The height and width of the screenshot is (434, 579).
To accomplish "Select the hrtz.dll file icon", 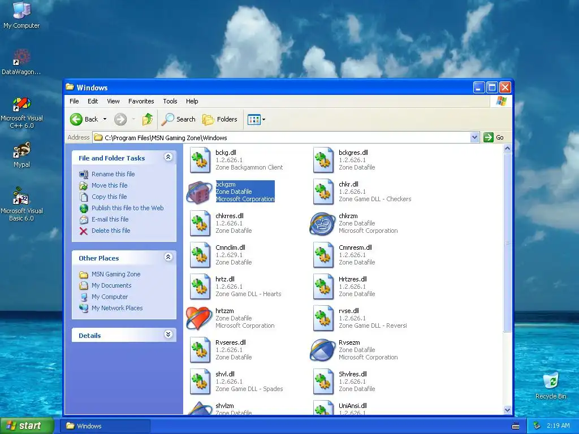I will (200, 287).
